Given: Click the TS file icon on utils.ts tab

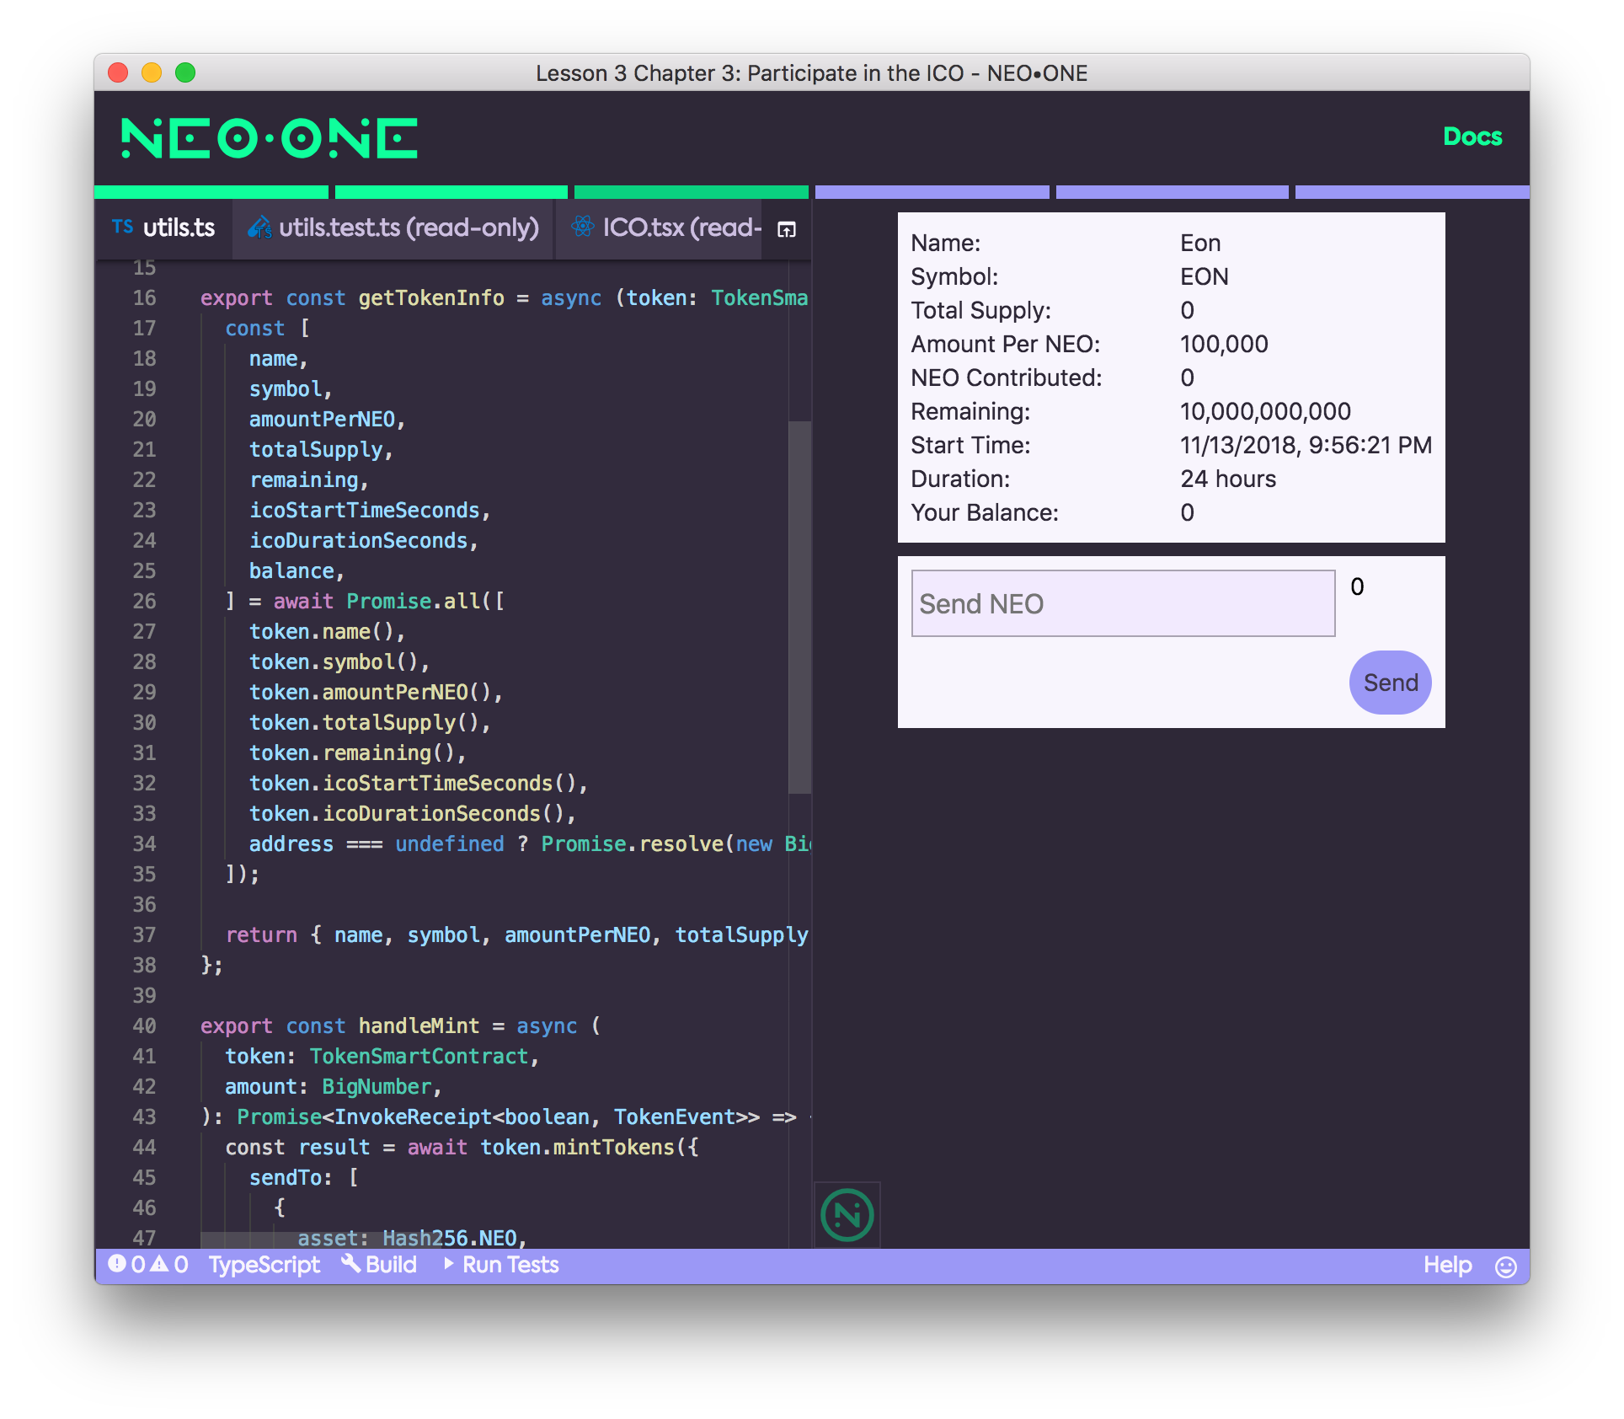Looking at the screenshot, I should (123, 227).
